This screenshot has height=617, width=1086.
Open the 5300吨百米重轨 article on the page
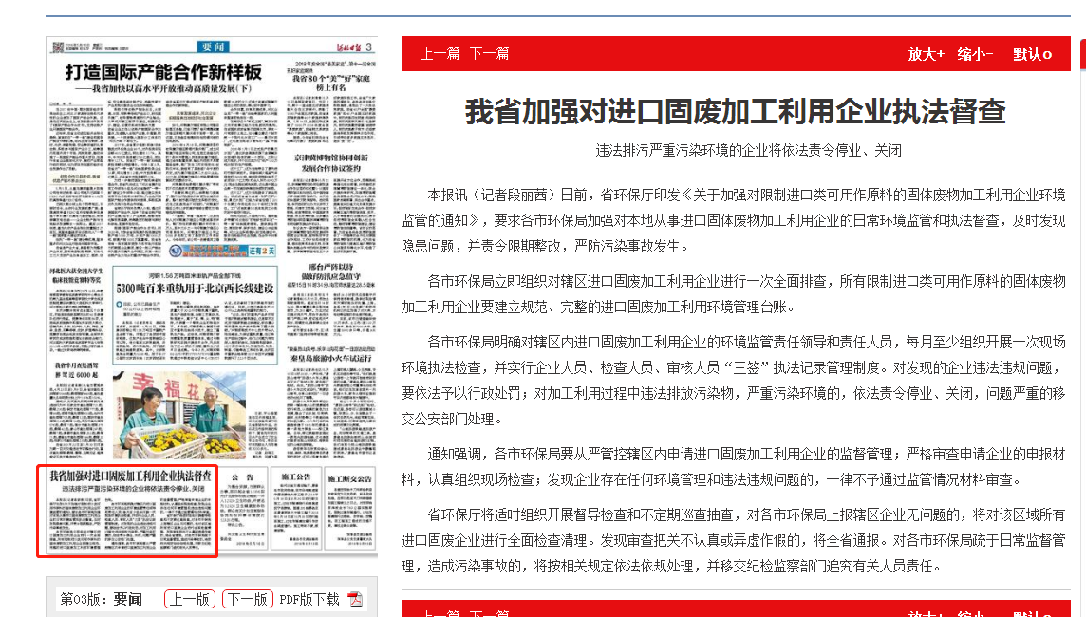pos(194,287)
